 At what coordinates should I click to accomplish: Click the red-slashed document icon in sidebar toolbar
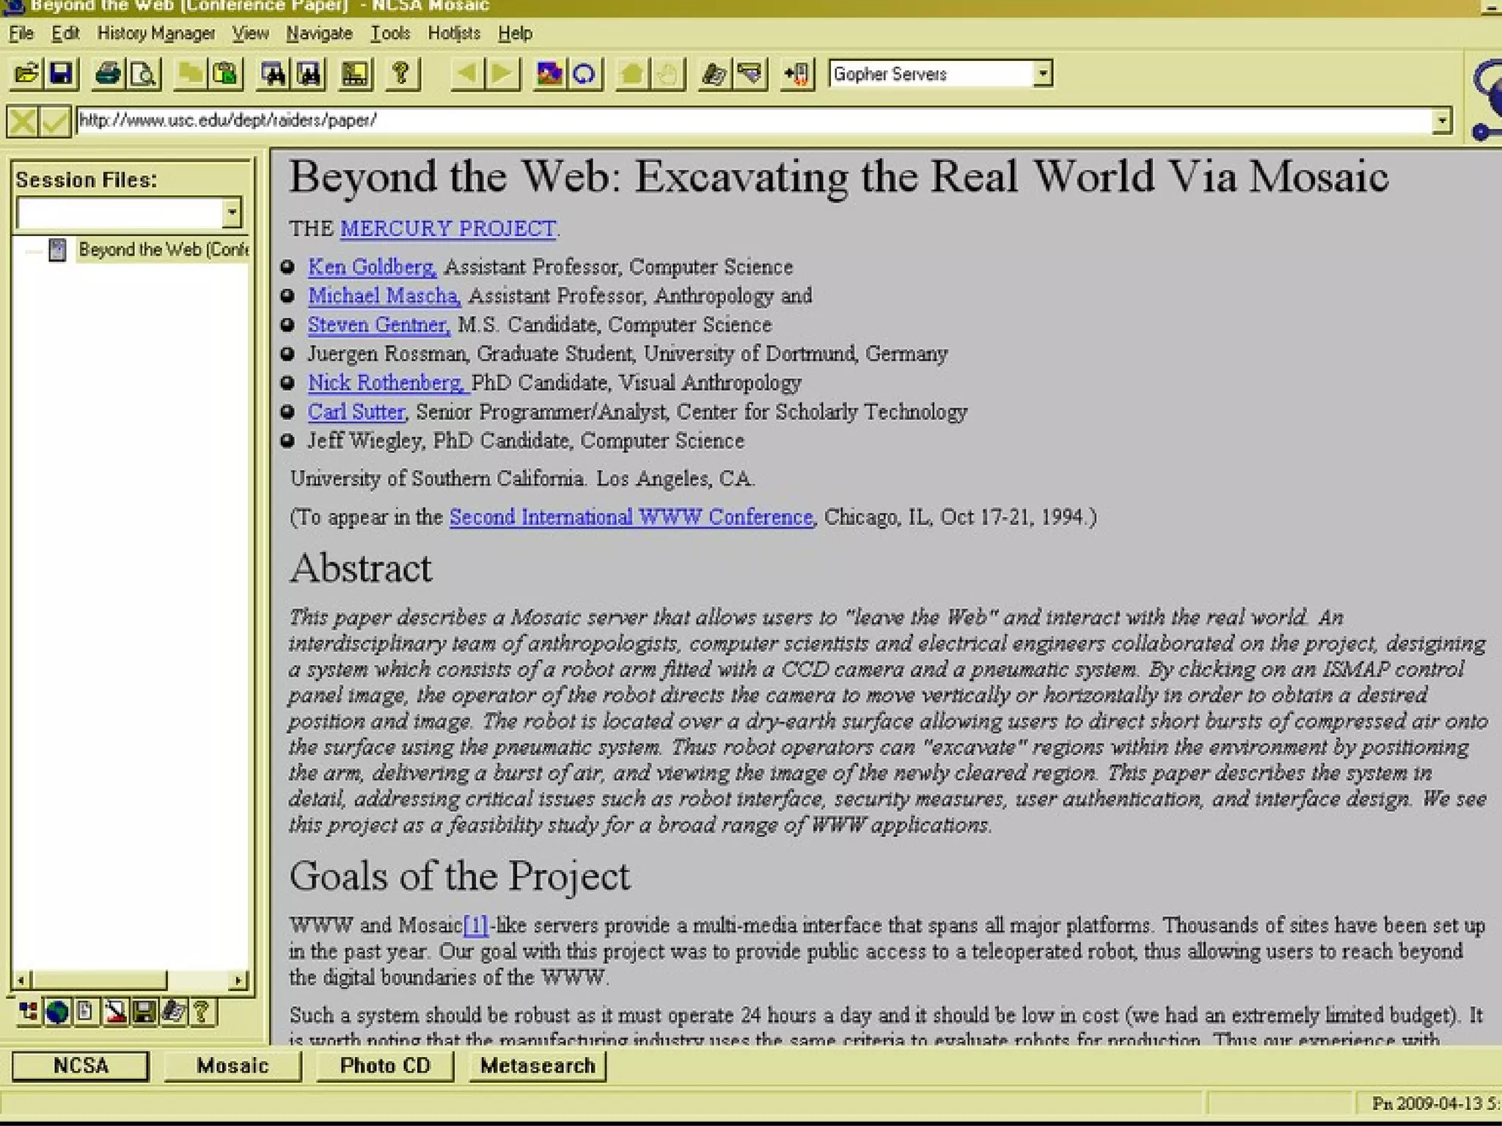[115, 1012]
